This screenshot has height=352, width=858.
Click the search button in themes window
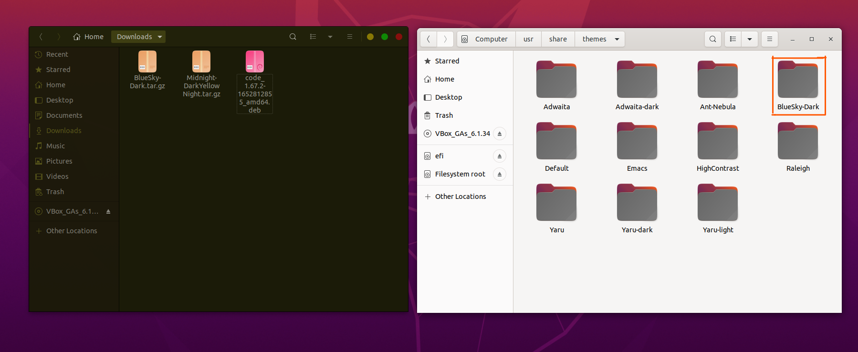[712, 39]
